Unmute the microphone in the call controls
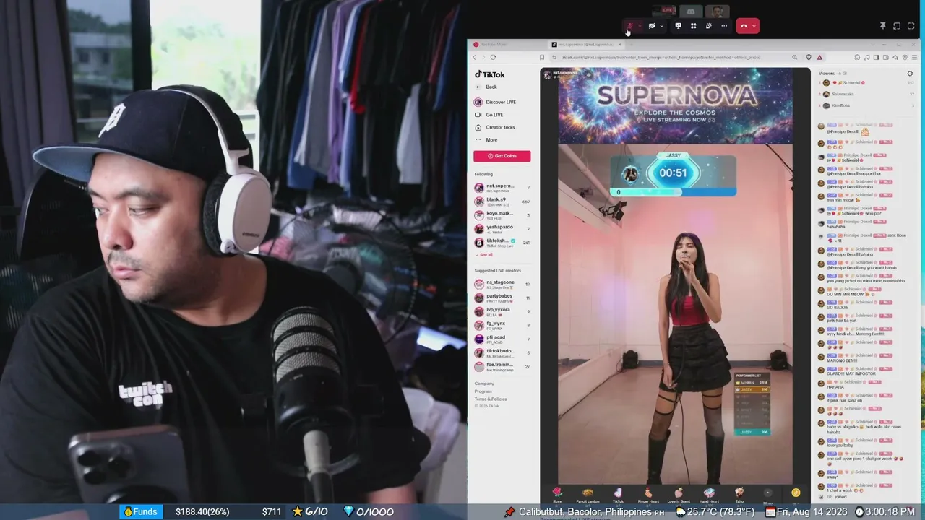 coord(629,26)
